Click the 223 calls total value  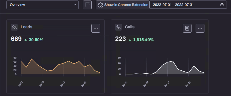(121, 39)
